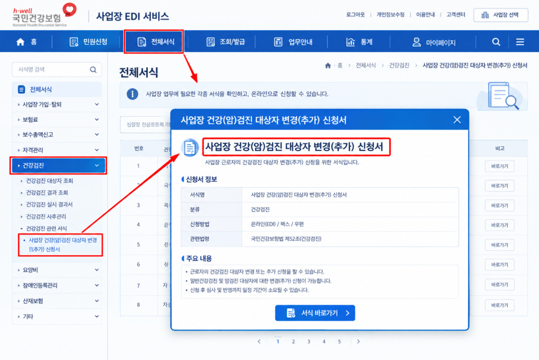Click the 비고 column header
Screen dimensions: 539x360
point(500,148)
